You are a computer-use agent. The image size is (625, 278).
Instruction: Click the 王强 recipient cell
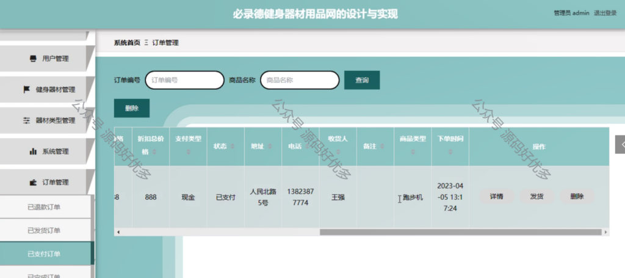(x=338, y=197)
